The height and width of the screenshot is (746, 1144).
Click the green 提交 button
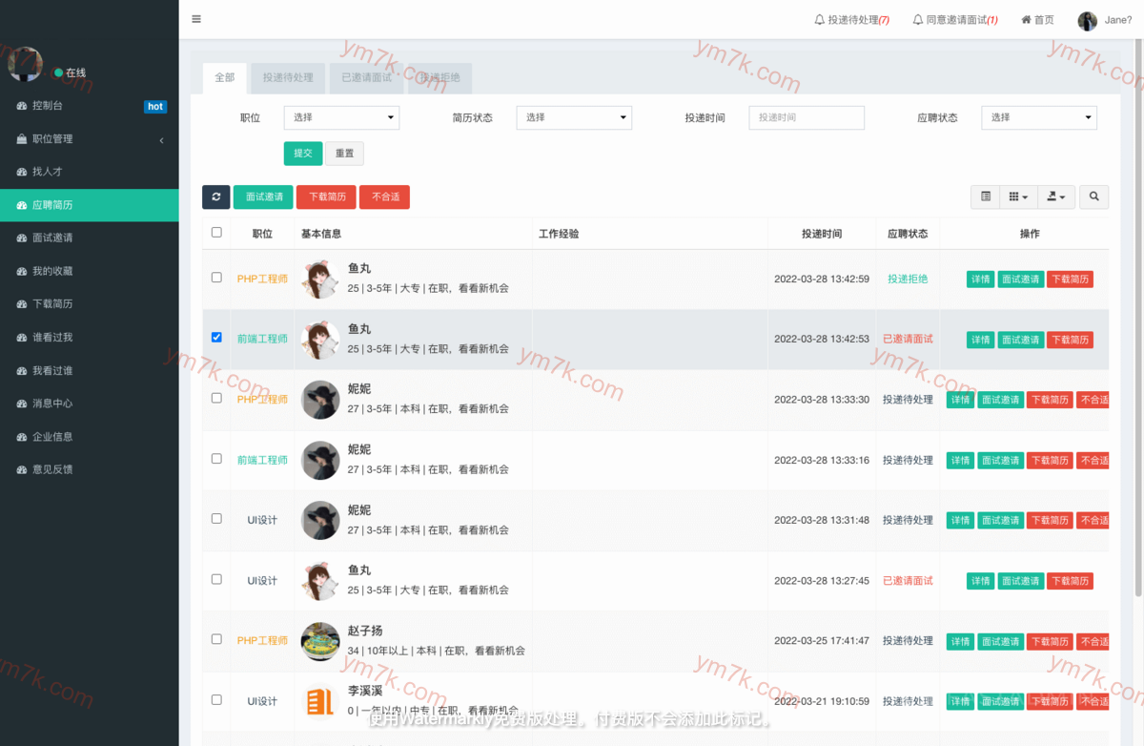point(302,153)
